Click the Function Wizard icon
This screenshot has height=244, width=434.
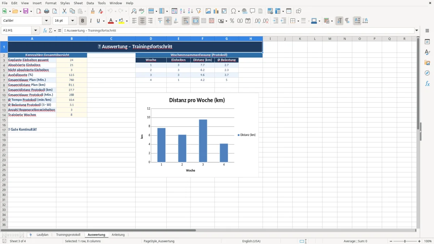click(45, 30)
